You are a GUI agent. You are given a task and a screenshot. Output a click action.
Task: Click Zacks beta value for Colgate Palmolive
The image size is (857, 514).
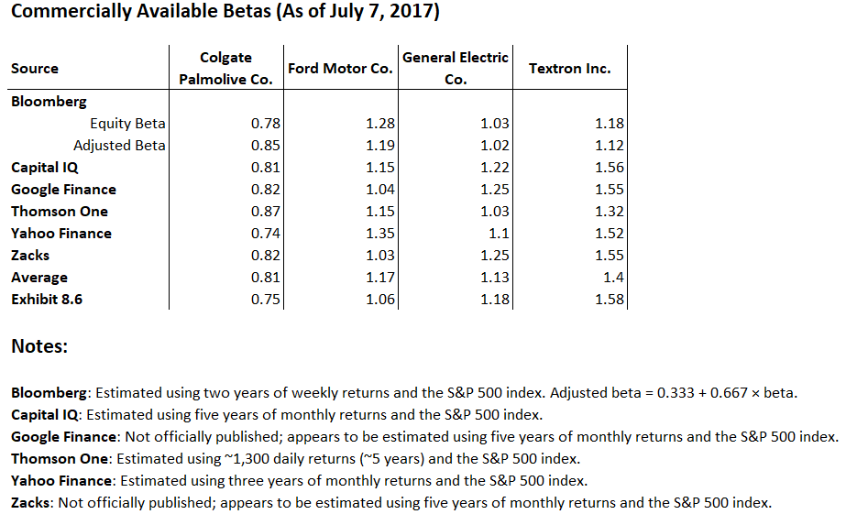click(266, 256)
